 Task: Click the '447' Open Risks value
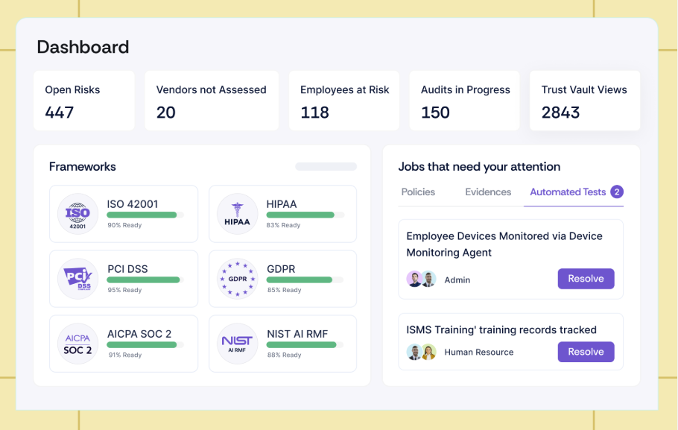pyautogui.click(x=60, y=113)
